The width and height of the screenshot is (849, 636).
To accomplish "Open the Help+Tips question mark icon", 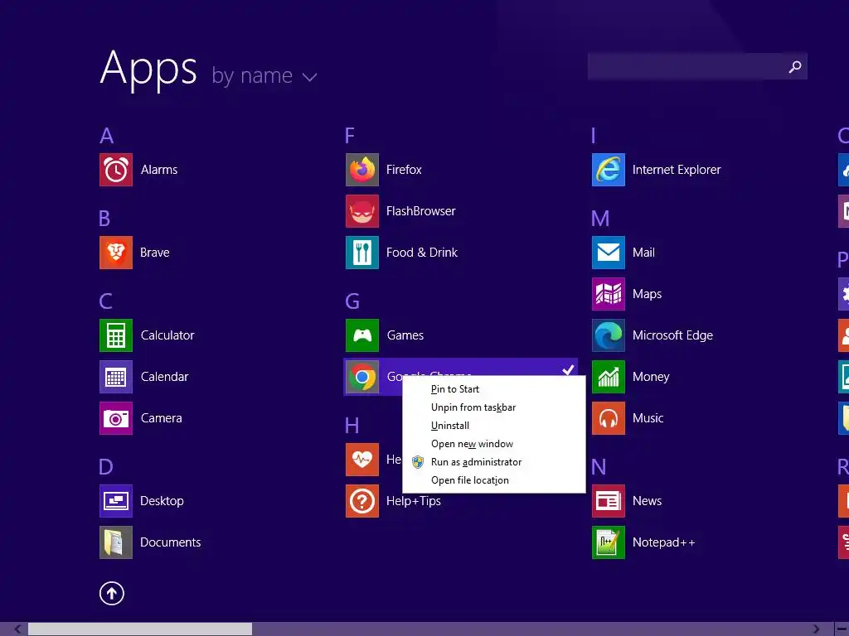I will tap(362, 501).
